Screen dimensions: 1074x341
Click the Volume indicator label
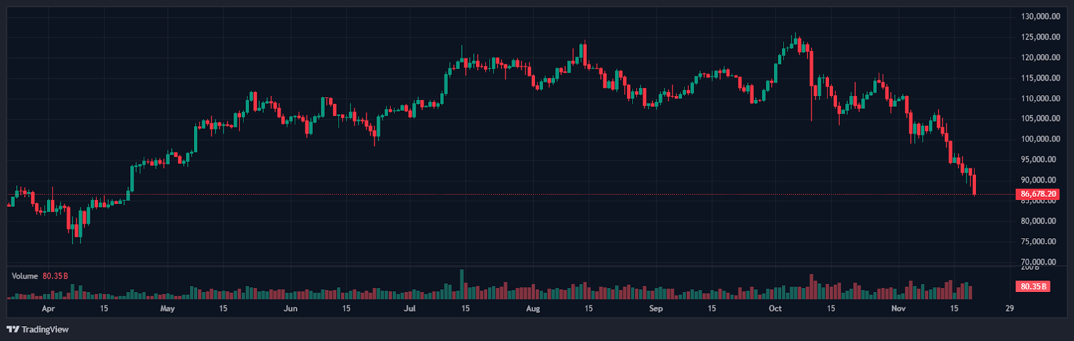click(25, 276)
